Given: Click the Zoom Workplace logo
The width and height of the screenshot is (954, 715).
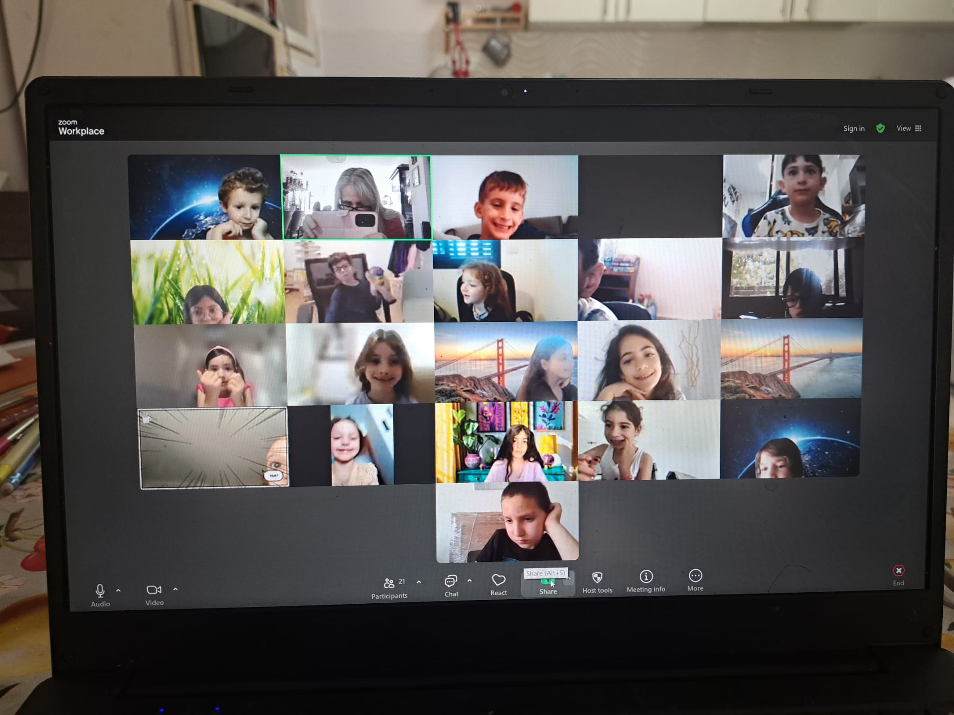Looking at the screenshot, I should [x=81, y=128].
